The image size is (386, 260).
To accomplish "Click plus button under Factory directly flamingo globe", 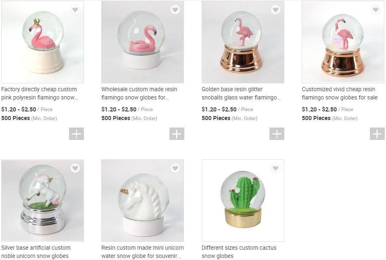I will [x=76, y=134].
